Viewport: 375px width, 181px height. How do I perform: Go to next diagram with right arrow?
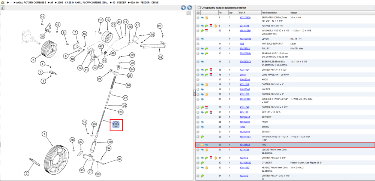(189, 7)
